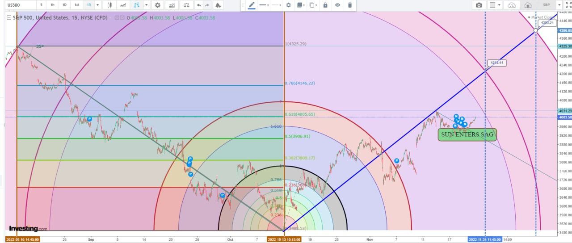Change drawing line color with pencil icon

(x=252, y=5)
